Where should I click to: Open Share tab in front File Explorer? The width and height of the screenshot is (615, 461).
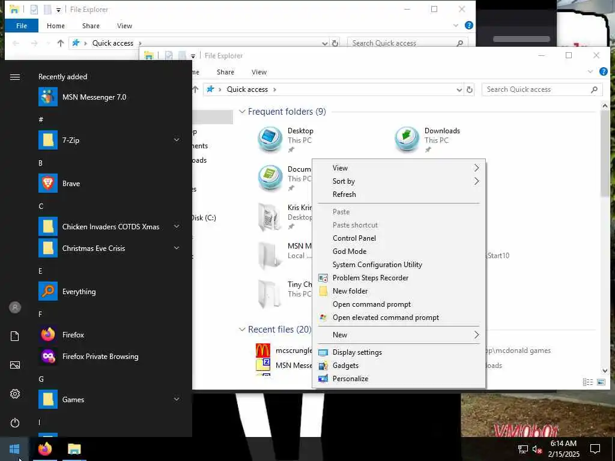point(226,72)
